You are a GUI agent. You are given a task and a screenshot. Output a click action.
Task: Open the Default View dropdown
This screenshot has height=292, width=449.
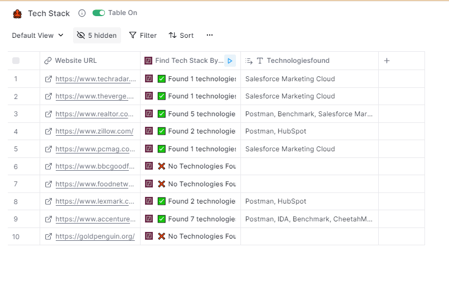(x=37, y=36)
